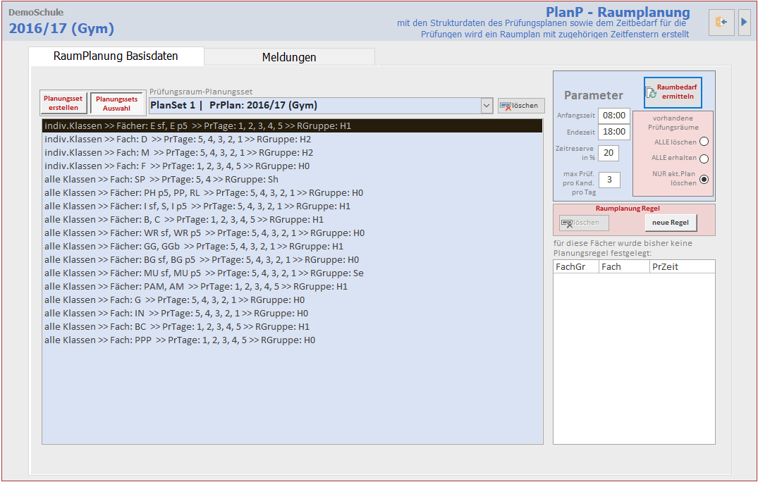Open the RaumPlanung Basisdaten tab
This screenshot has width=758, height=482.
[116, 56]
